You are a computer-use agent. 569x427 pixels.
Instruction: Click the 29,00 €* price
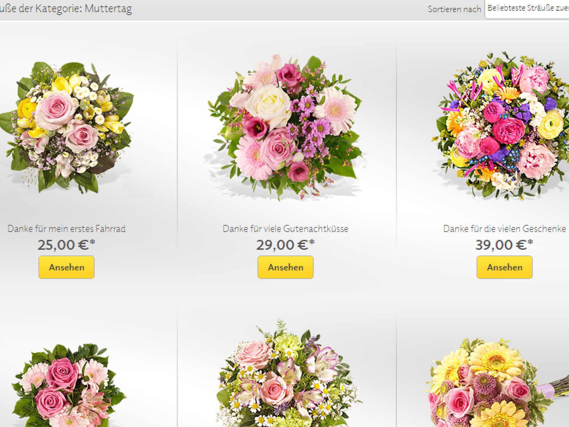click(x=286, y=245)
